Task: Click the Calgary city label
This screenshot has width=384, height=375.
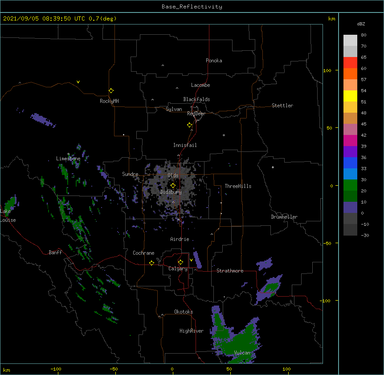Action: click(178, 269)
